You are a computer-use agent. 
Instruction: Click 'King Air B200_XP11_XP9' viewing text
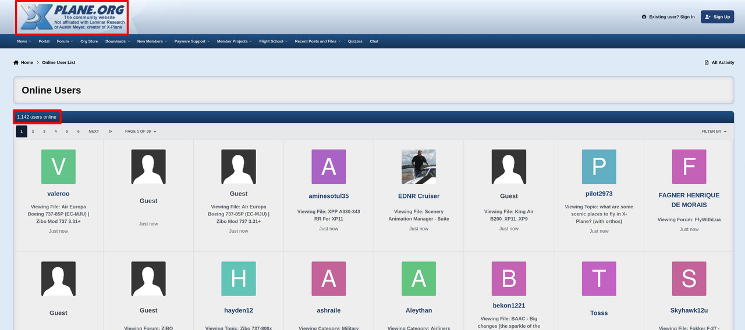tap(509, 215)
